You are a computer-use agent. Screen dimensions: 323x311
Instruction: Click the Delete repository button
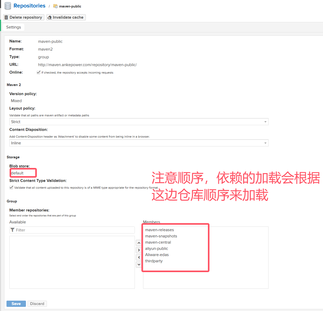click(24, 17)
